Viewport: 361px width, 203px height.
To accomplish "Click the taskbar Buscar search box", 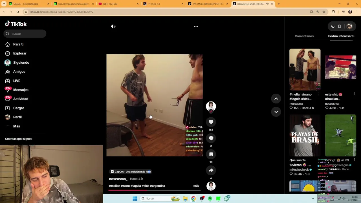I will (160, 198).
